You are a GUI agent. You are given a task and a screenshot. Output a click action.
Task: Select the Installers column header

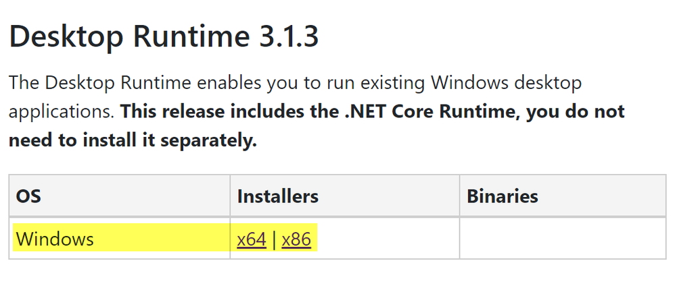[278, 197]
